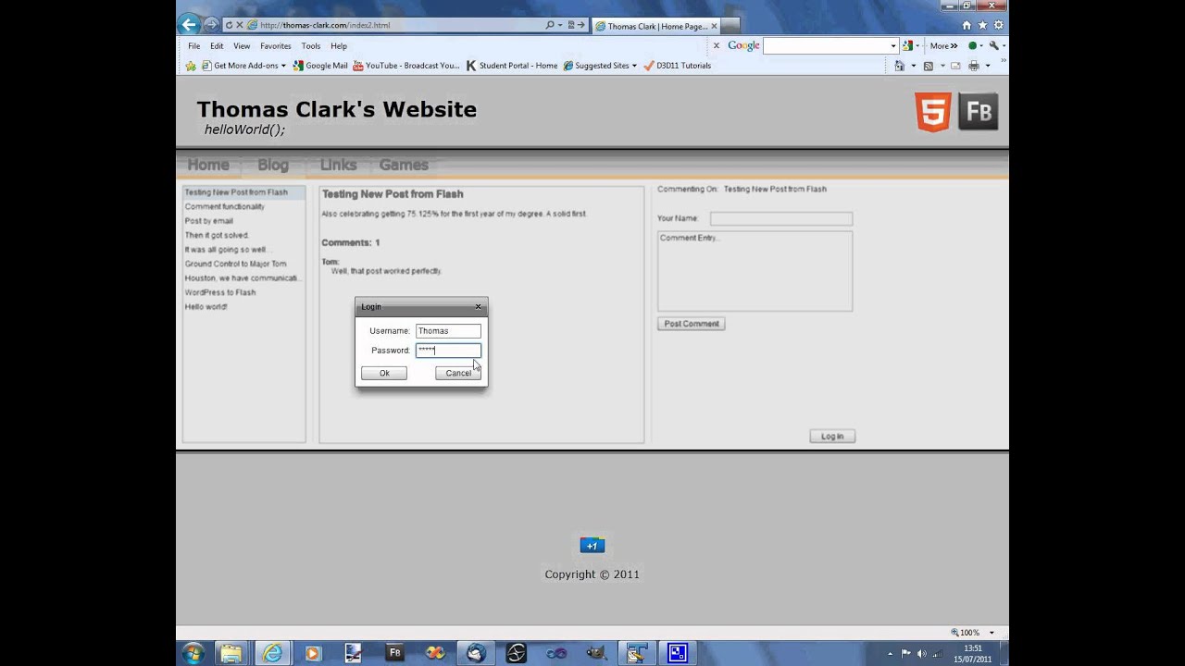Click the Log In button
This screenshot has height=666, width=1185.
(x=832, y=436)
